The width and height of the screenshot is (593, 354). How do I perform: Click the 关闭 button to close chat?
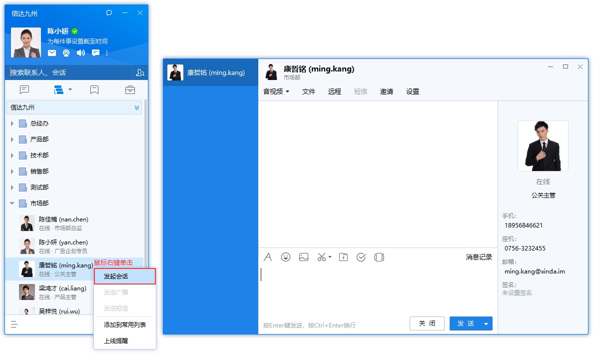[x=427, y=323]
